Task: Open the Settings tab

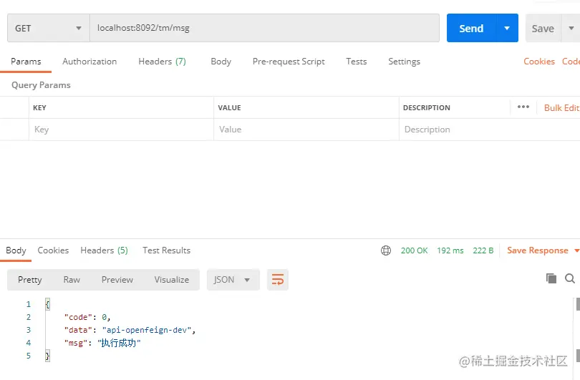Action: pyautogui.click(x=404, y=62)
